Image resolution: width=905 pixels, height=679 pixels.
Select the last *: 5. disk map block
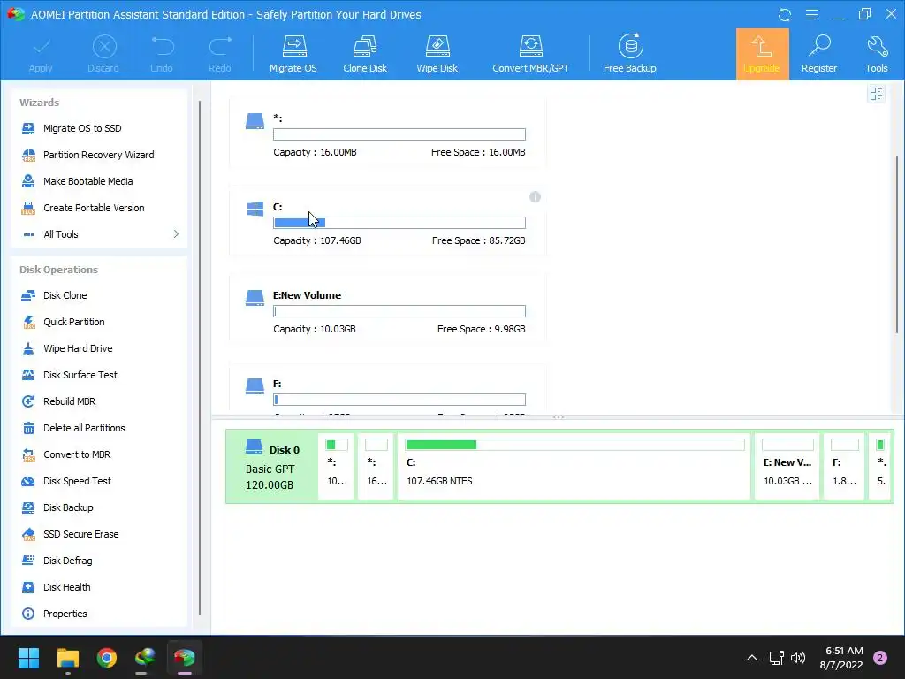coord(881,467)
